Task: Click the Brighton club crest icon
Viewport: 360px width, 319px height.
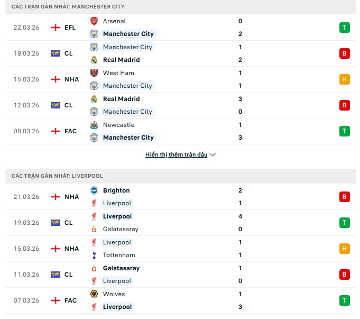Action: pyautogui.click(x=94, y=190)
